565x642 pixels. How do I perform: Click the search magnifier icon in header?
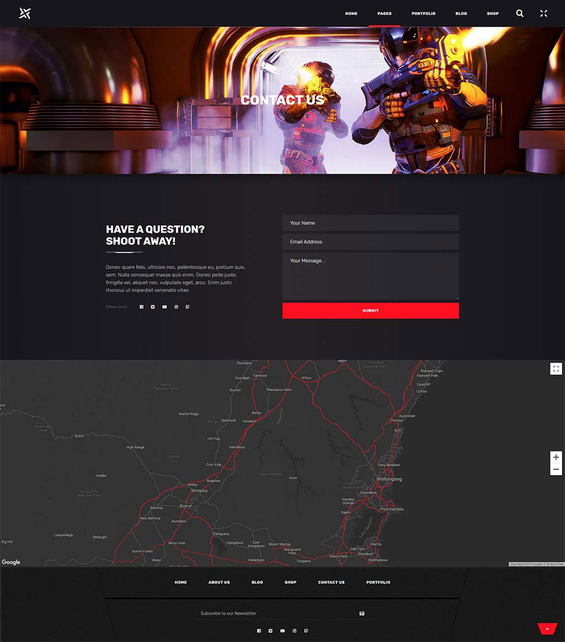tap(520, 13)
